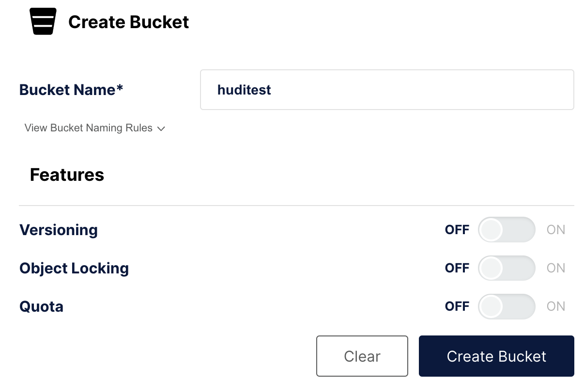Click the bucket name field containing huditest
This screenshot has height=382, width=584.
pos(386,90)
